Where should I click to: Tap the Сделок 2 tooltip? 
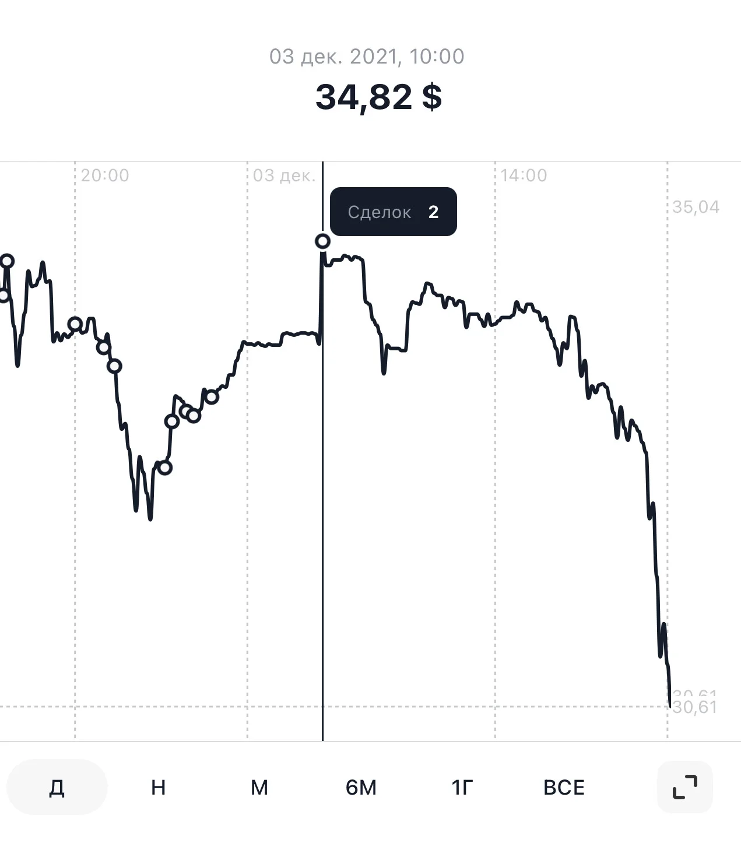coord(394,212)
